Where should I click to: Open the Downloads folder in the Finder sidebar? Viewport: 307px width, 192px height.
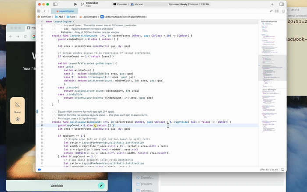(145, 178)
